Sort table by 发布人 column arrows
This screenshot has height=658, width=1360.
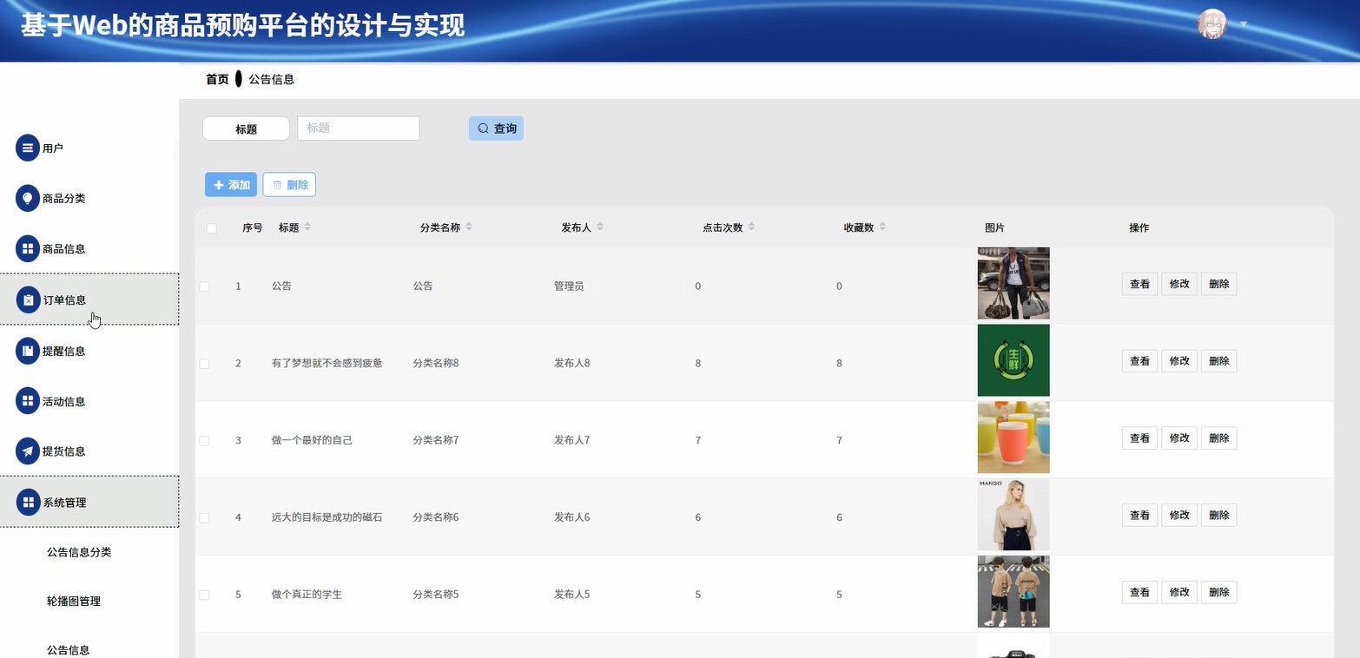[x=599, y=227]
